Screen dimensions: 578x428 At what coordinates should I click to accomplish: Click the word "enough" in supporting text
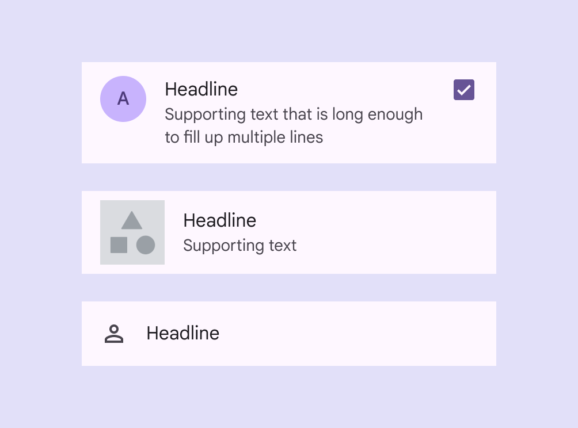click(x=395, y=114)
